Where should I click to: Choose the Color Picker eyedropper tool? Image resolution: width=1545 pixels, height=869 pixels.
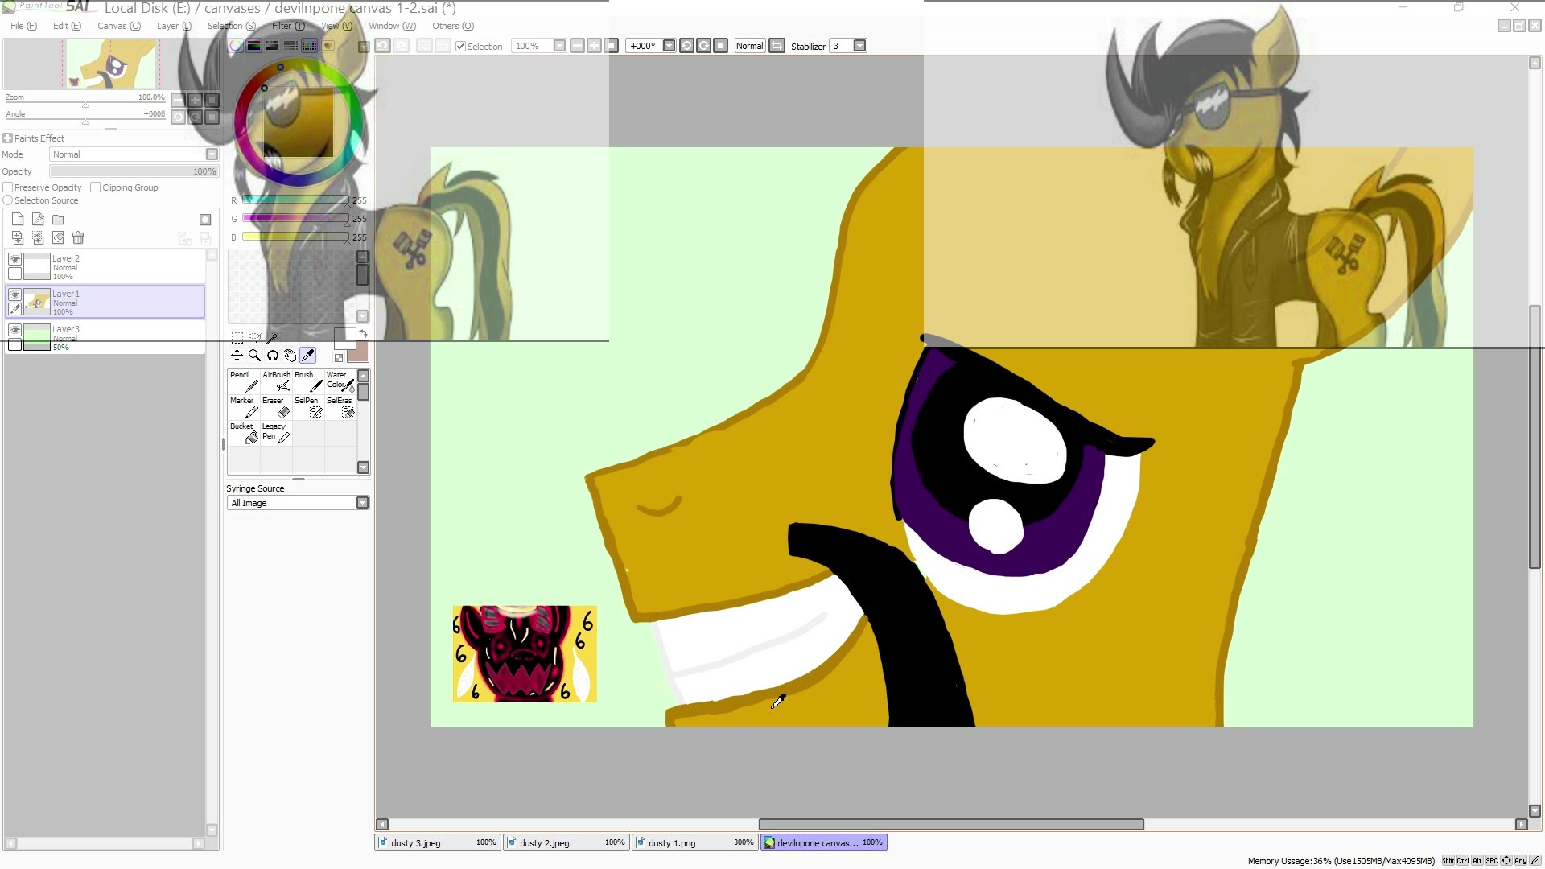pyautogui.click(x=307, y=356)
